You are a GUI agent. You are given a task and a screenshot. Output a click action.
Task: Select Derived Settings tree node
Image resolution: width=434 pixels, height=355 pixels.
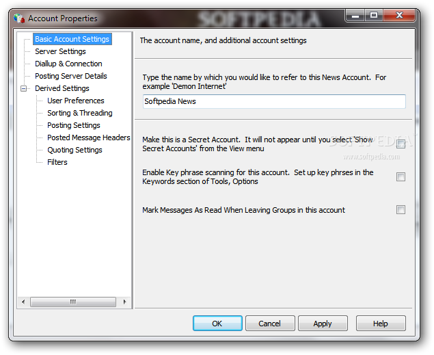(62, 88)
